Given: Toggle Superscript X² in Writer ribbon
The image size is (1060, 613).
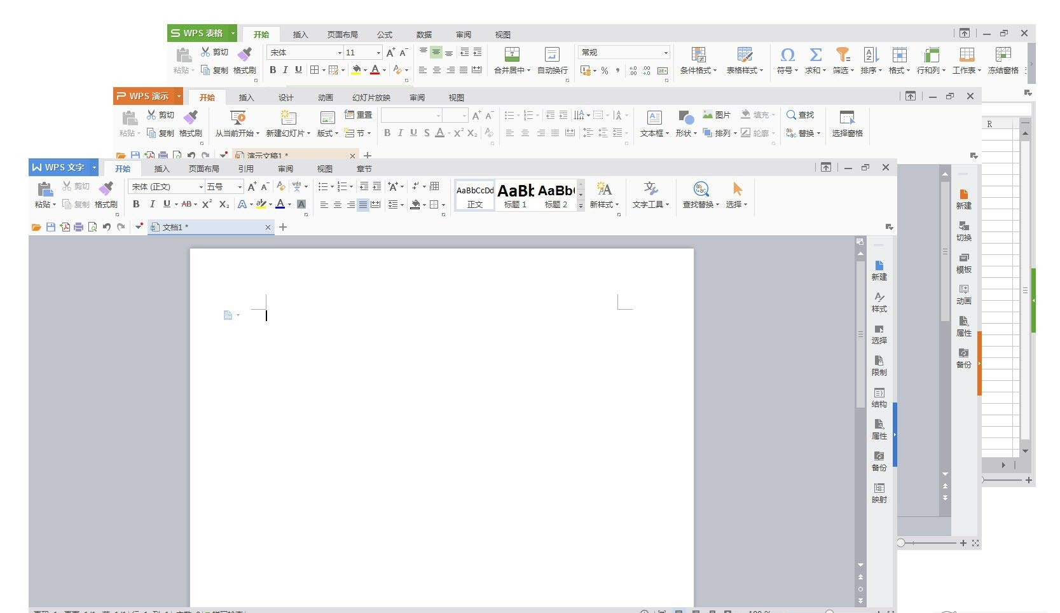Looking at the screenshot, I should pyautogui.click(x=207, y=204).
